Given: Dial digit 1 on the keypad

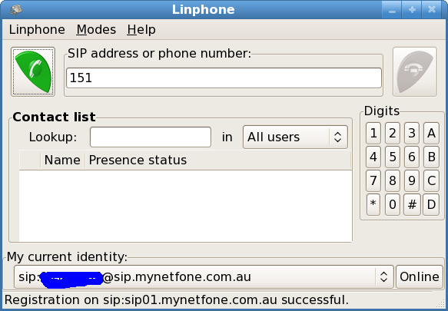Looking at the screenshot, I should coord(373,133).
